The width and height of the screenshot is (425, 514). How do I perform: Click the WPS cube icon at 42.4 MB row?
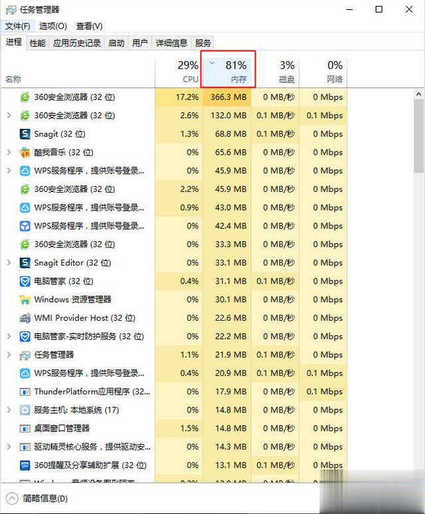25,226
